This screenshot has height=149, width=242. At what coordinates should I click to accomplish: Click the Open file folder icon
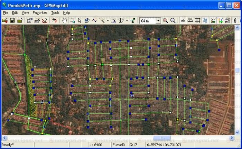pos(5,21)
